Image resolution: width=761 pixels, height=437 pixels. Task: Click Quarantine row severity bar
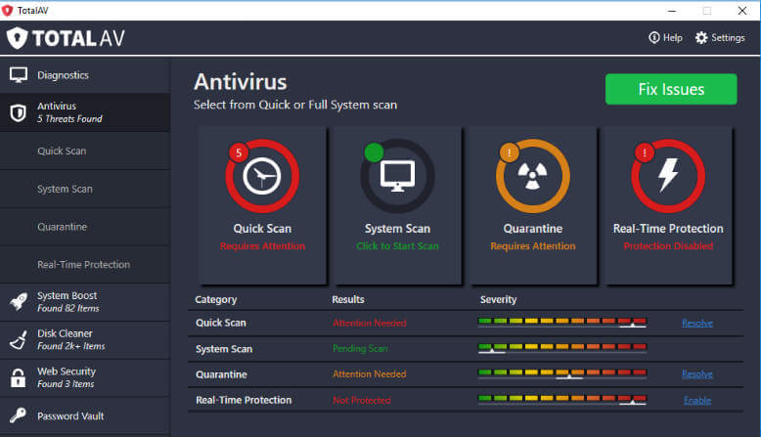(562, 373)
